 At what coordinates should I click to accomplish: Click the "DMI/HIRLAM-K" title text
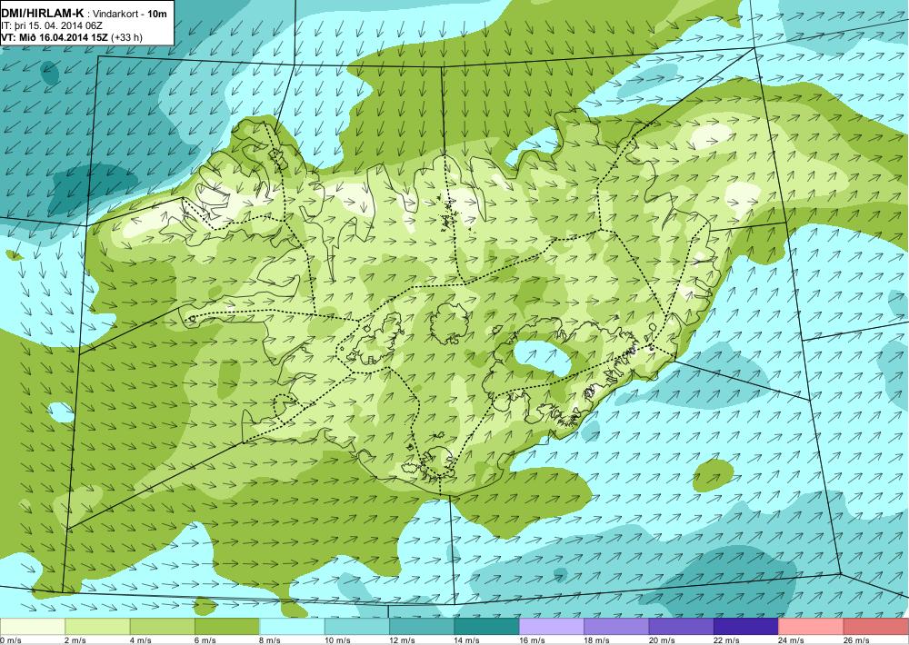(43, 13)
